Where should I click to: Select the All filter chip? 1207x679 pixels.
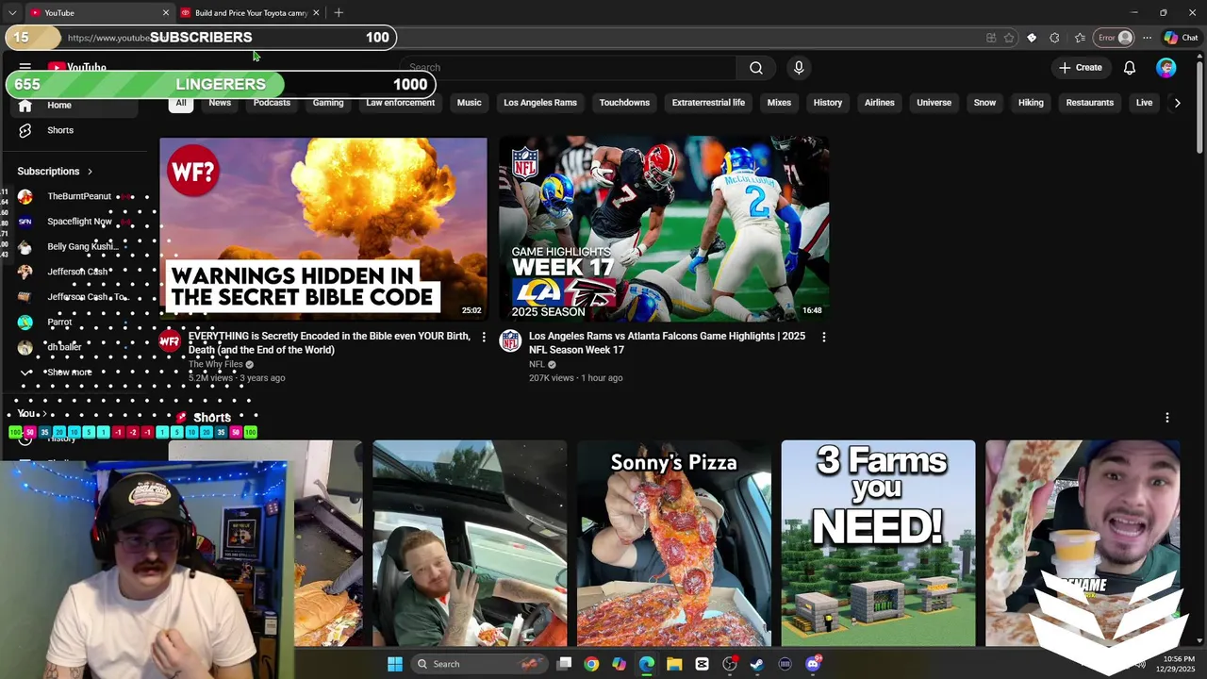pyautogui.click(x=181, y=103)
